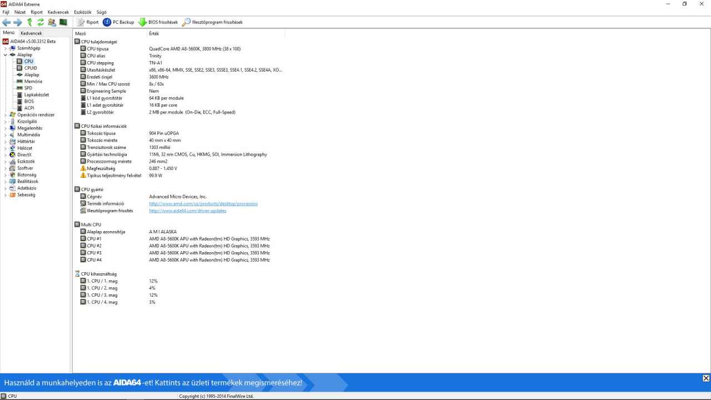Screen dimensions: 711x400
Task: Click the green graph monitor toolbar icon
Action: (x=63, y=22)
